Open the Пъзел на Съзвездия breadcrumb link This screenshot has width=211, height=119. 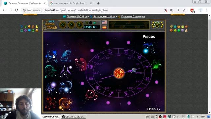[x=133, y=16]
